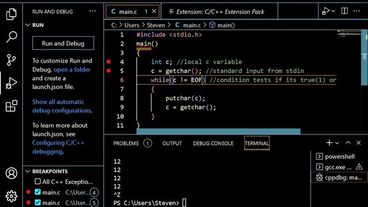Click the Run and Debug button

click(x=63, y=43)
